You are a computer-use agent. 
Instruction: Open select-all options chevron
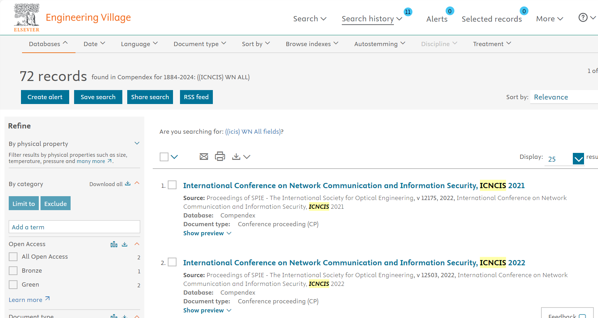tap(174, 157)
